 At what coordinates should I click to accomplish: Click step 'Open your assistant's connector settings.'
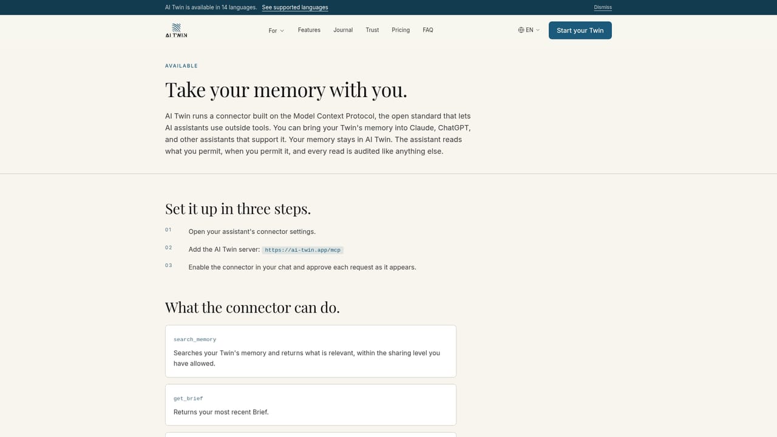252,231
